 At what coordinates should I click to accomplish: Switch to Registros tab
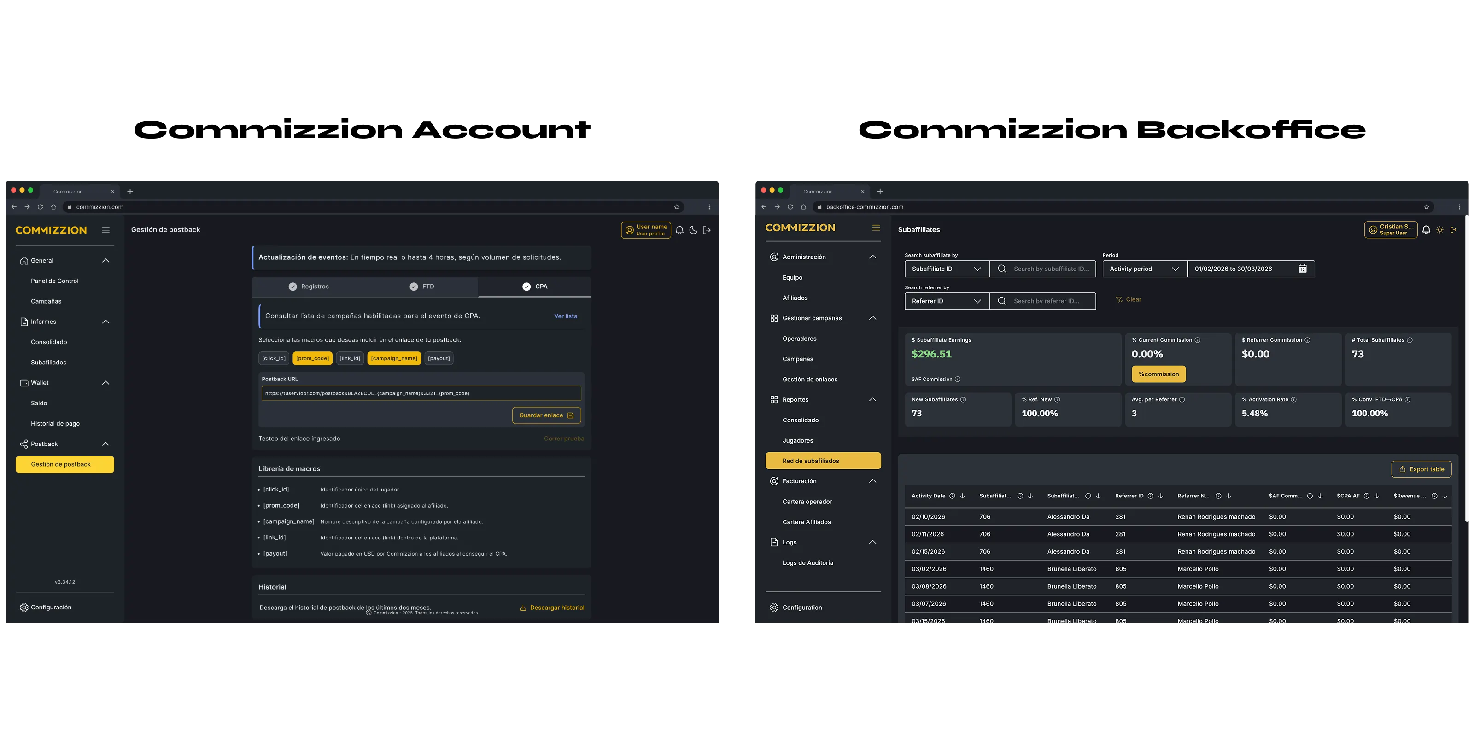click(x=309, y=287)
